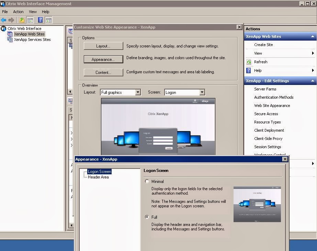Image resolution: width=317 pixels, height=251 pixels.
Task: Open the View menu
Action: point(33,12)
